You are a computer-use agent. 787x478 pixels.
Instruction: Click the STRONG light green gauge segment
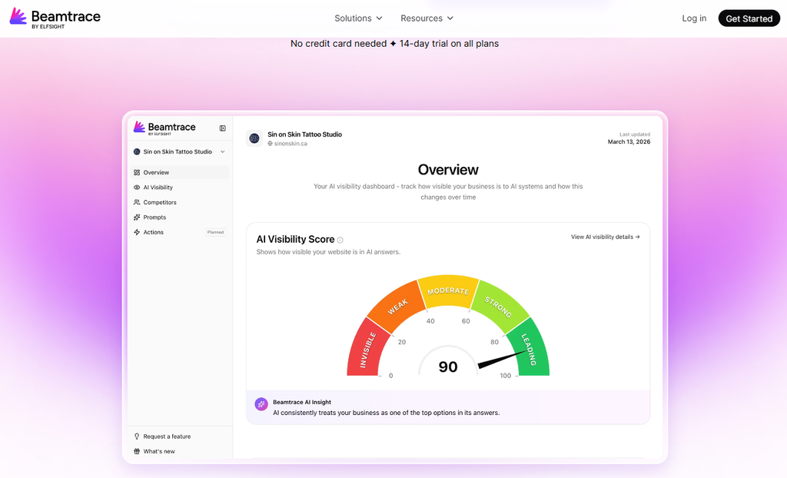coord(499,307)
